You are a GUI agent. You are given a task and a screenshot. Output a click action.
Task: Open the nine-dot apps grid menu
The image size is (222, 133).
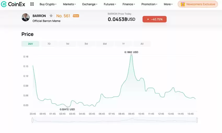coord(32,4)
